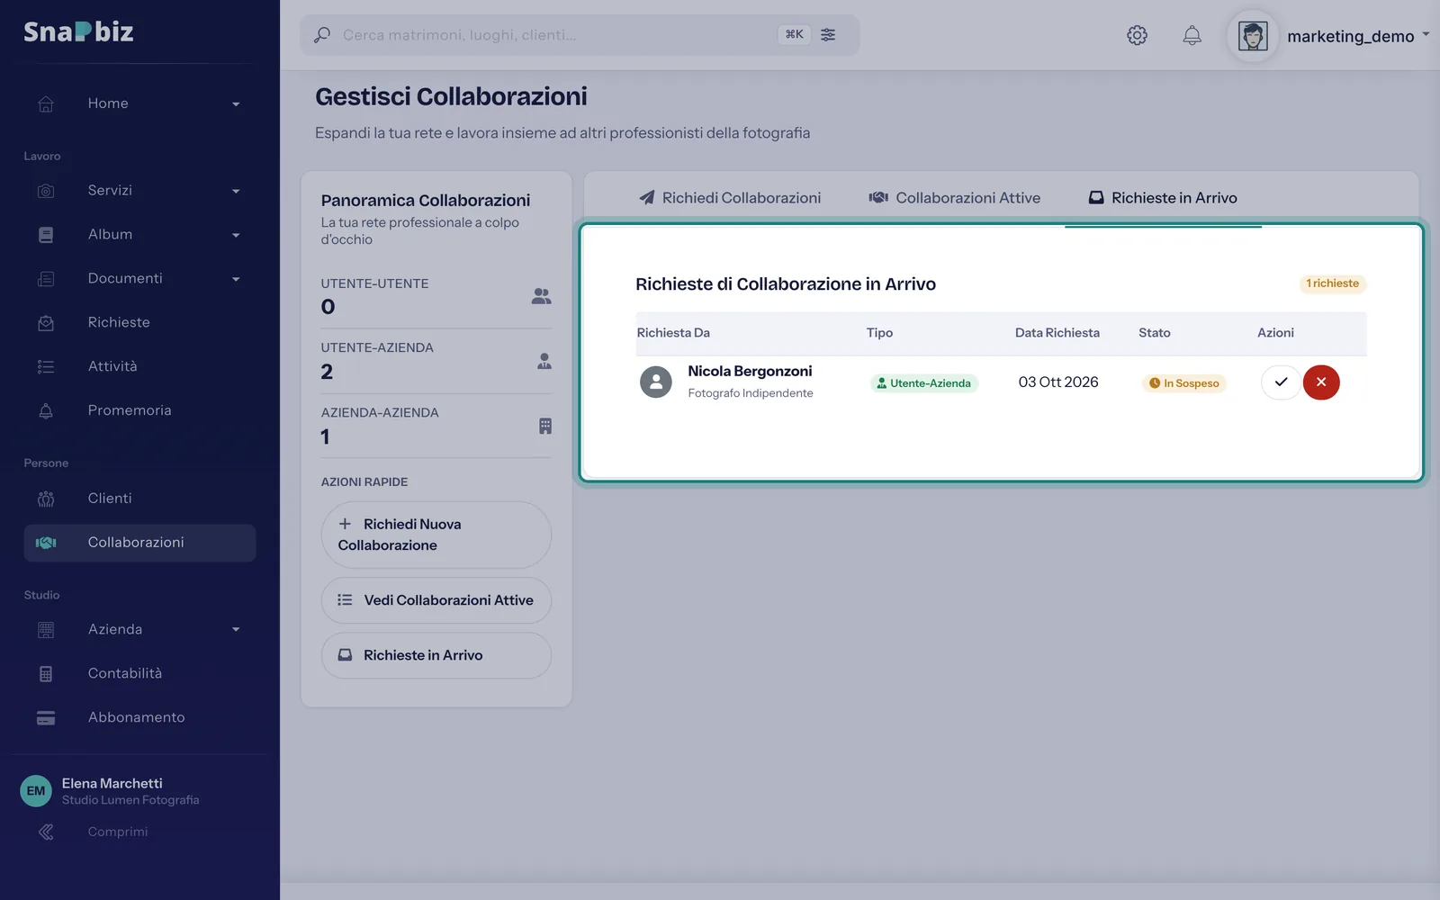This screenshot has width=1440, height=900.
Task: Open Collaborazioni in the sidebar
Action: tap(139, 543)
